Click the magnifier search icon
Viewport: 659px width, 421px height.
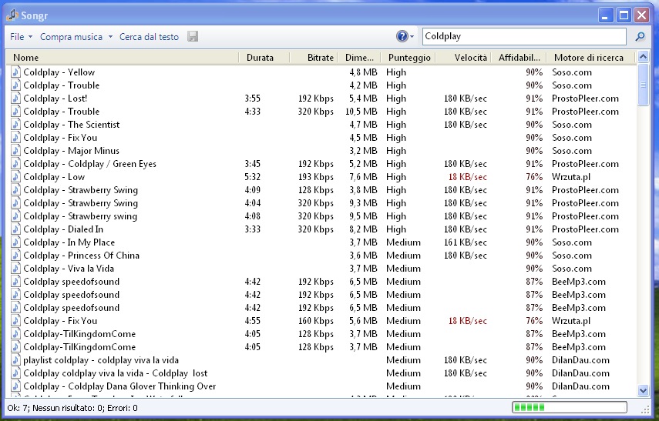[x=640, y=36]
